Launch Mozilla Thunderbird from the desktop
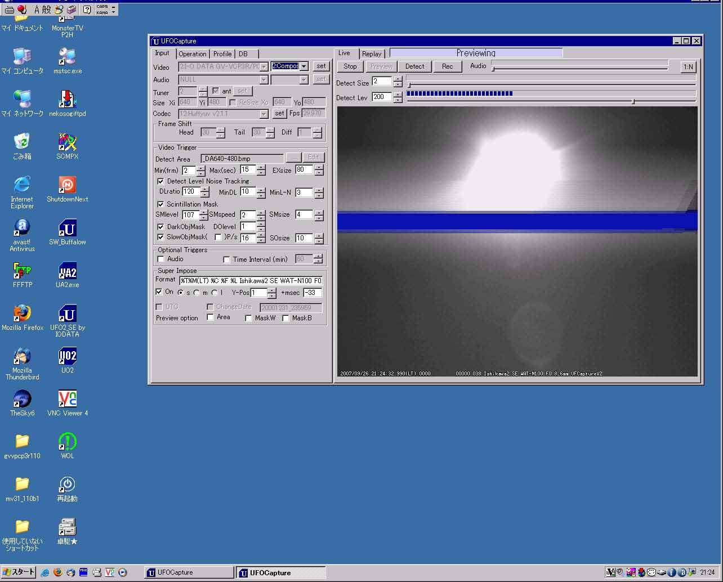The image size is (723, 582). (x=22, y=356)
